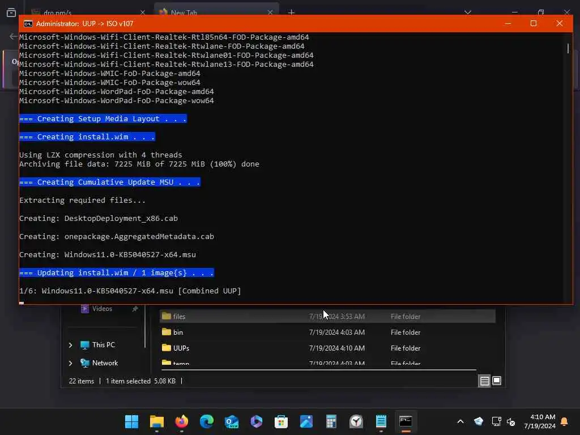Close the first browser tab

pyautogui.click(x=143, y=12)
